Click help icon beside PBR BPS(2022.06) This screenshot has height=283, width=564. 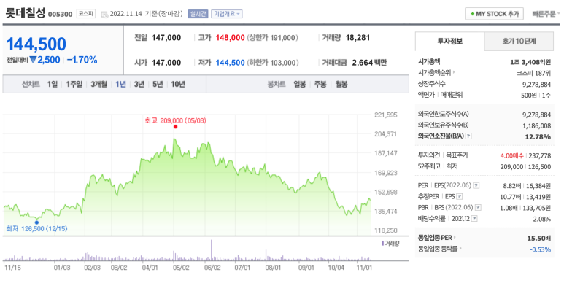point(478,207)
